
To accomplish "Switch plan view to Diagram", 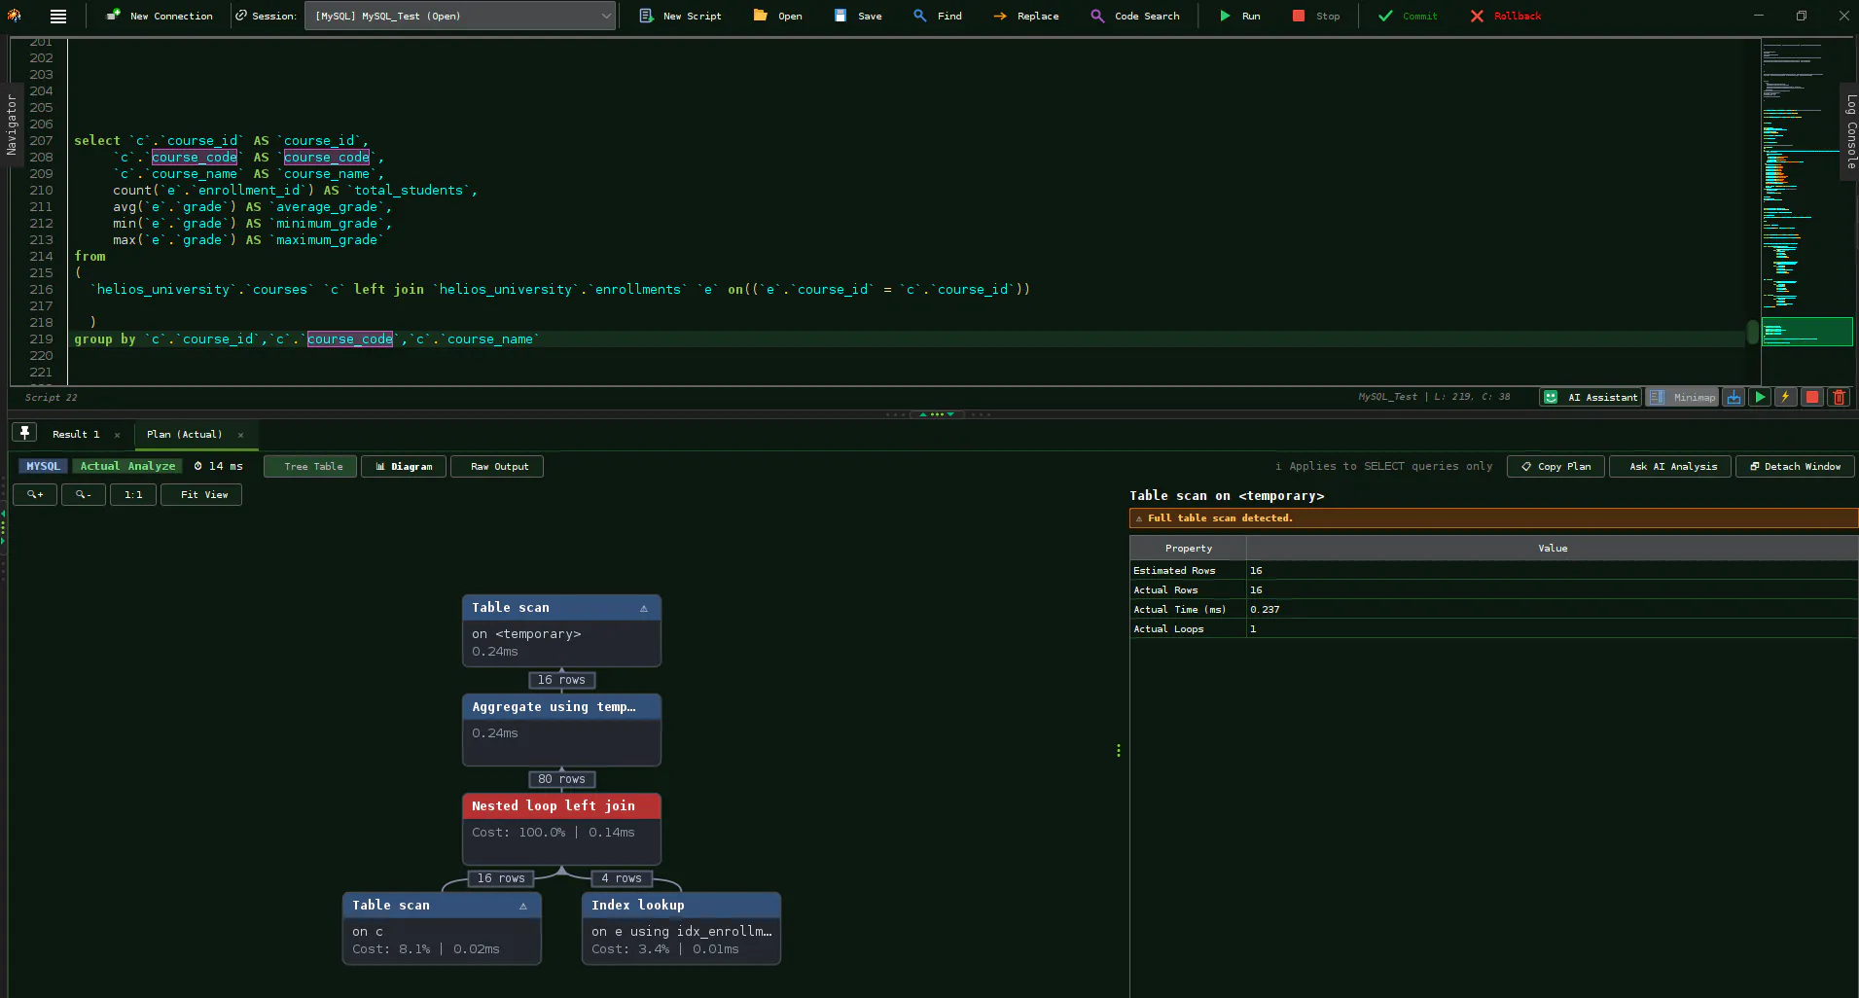I will coord(404,466).
